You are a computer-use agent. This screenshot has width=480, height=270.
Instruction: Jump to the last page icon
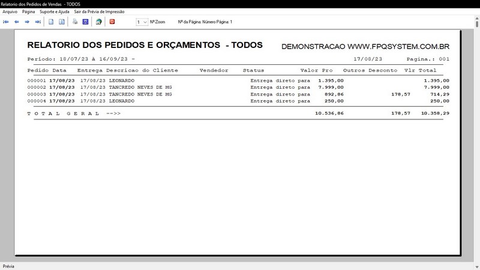[38, 22]
